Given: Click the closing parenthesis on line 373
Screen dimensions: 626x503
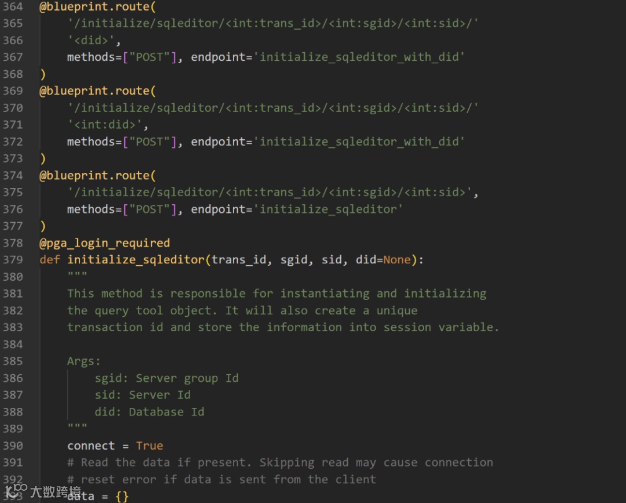Looking at the screenshot, I should pos(43,158).
